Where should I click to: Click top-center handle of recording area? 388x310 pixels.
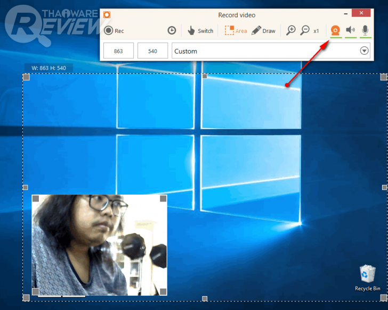pos(205,76)
